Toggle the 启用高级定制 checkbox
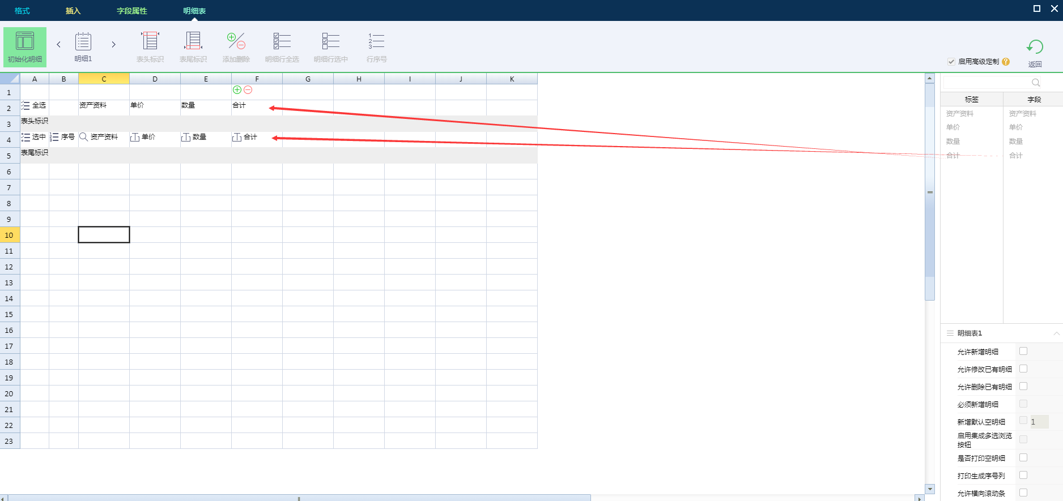This screenshot has height=501, width=1063. point(951,62)
